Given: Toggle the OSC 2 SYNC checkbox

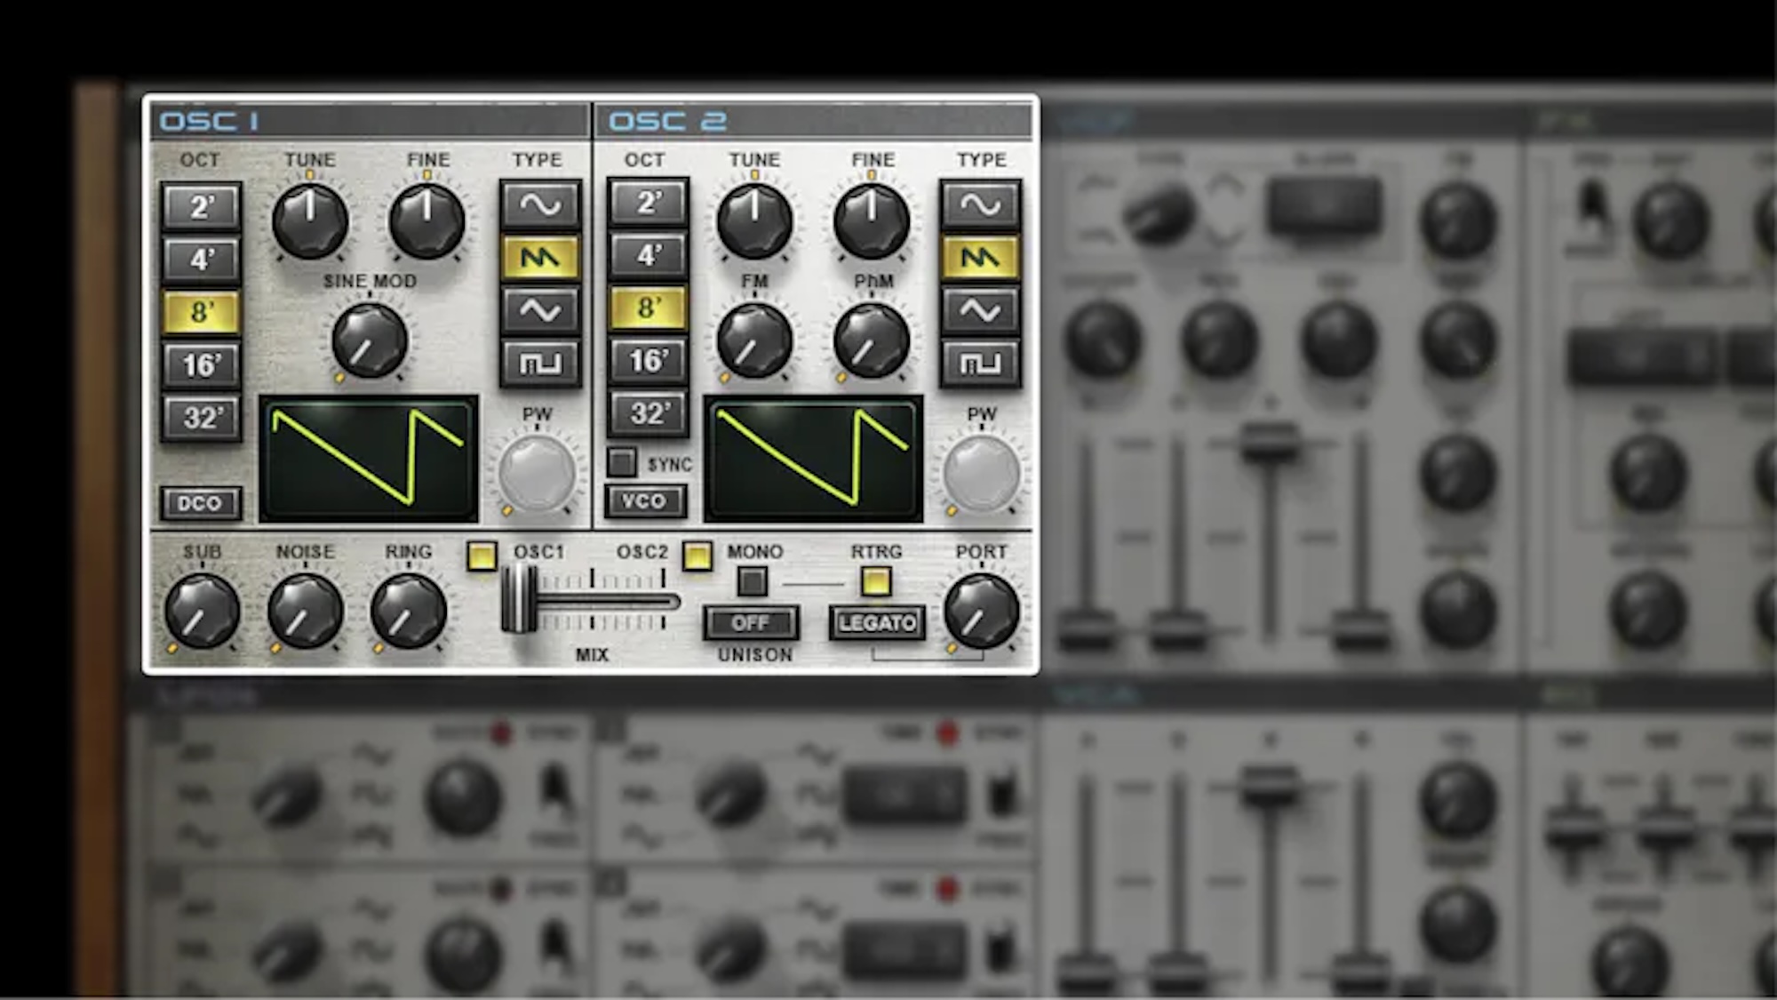Looking at the screenshot, I should tap(622, 462).
